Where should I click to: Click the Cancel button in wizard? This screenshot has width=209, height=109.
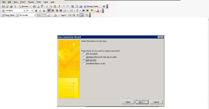point(156,102)
